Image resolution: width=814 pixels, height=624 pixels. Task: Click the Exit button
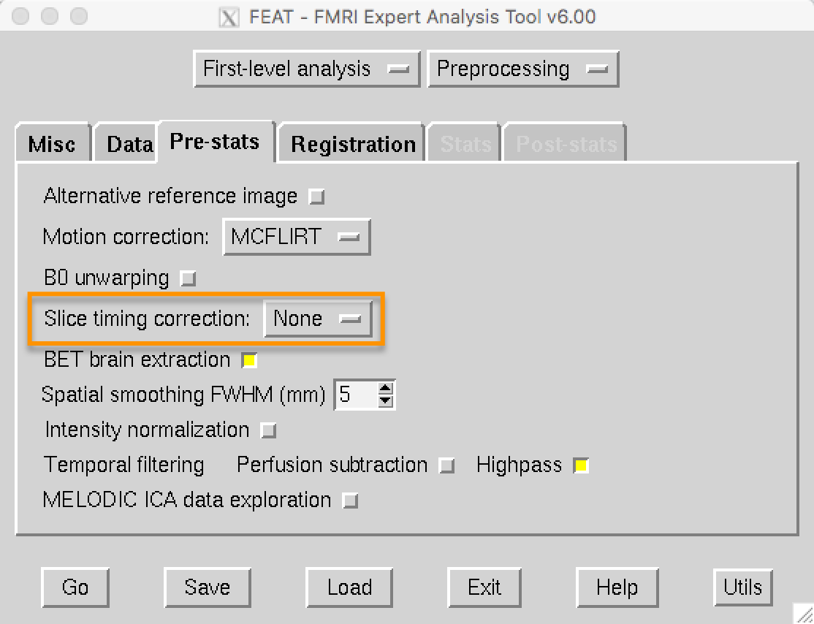484,587
